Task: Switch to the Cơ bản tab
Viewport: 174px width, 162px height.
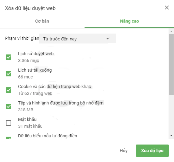Action: pos(42,21)
